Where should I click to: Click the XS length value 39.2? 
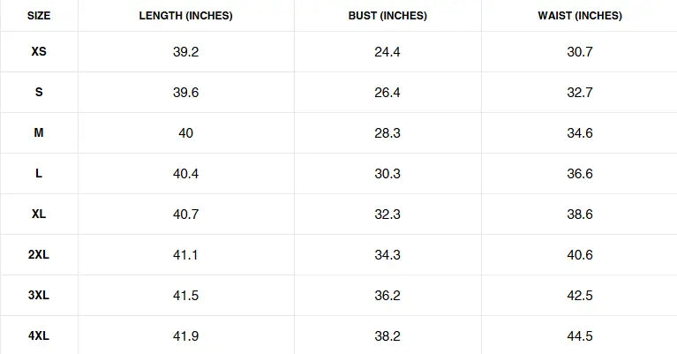185,52
